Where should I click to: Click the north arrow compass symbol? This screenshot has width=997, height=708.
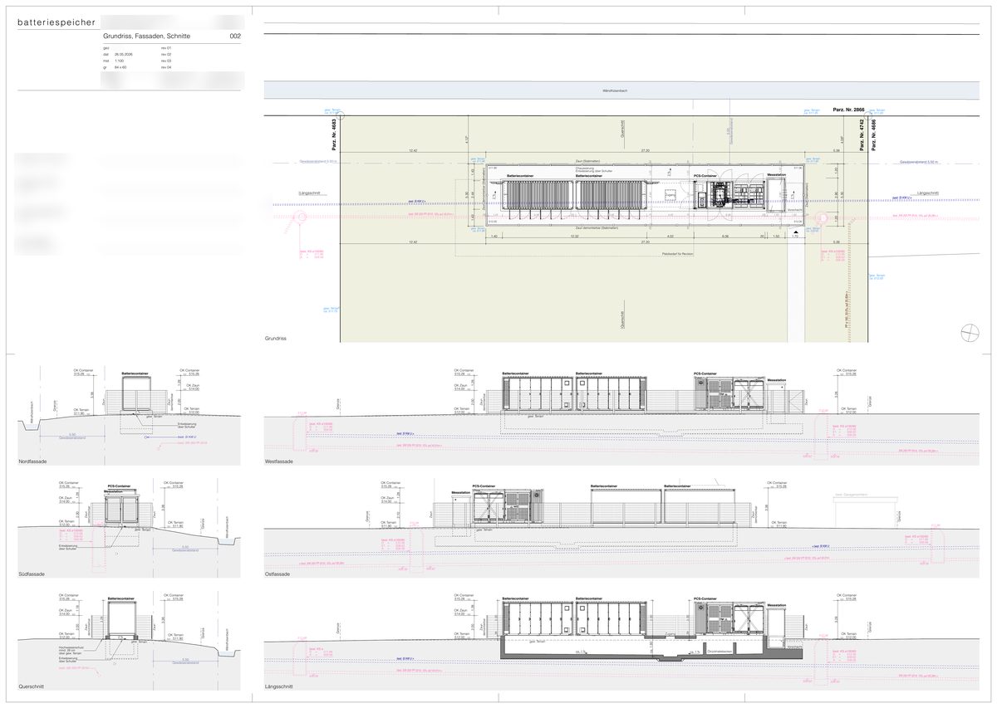(970, 332)
